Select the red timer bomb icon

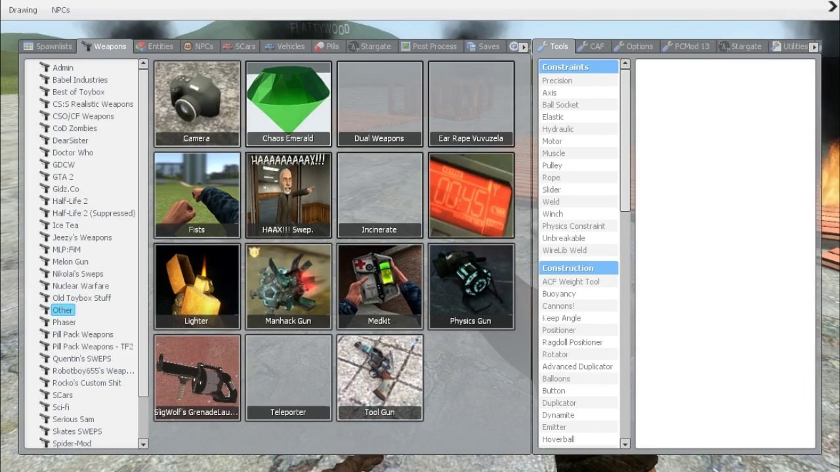pos(471,195)
